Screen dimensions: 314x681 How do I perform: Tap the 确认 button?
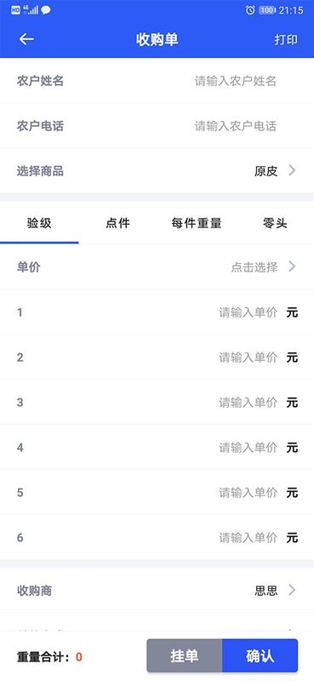pyautogui.click(x=260, y=655)
